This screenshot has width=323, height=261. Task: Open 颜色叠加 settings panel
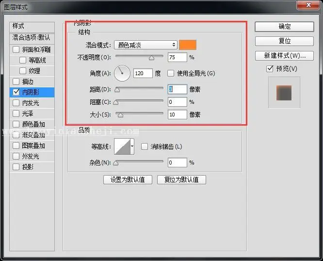33,124
